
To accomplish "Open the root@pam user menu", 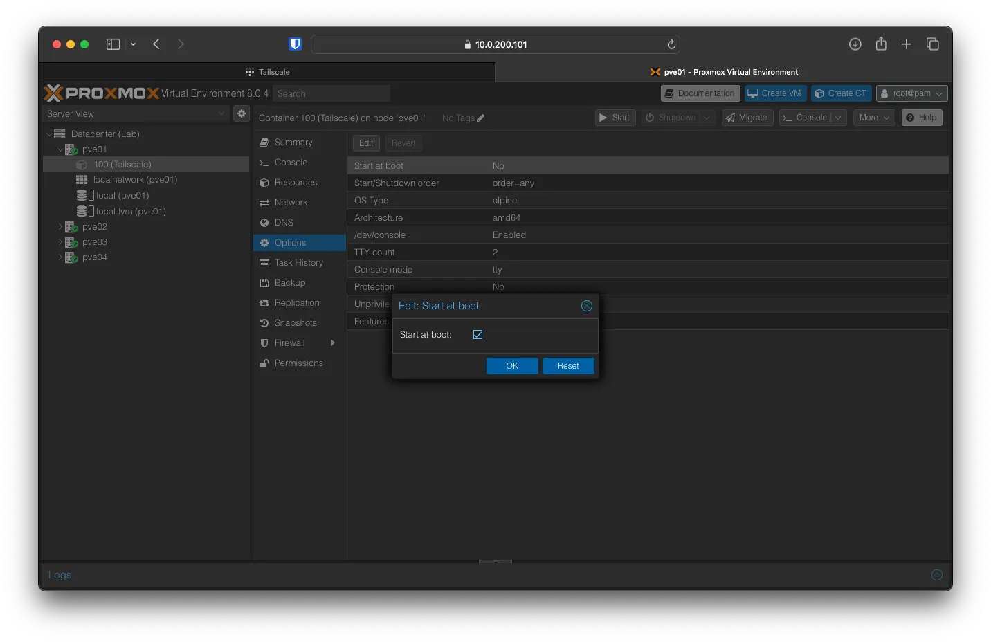I will tap(911, 93).
